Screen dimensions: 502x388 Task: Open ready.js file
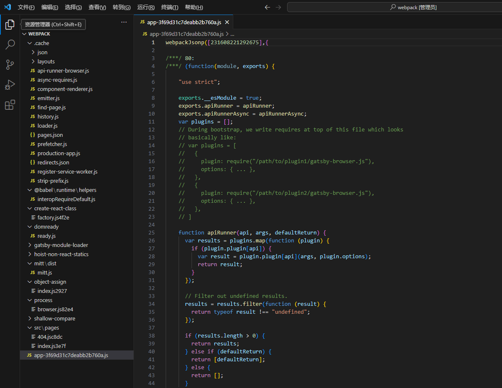coord(77,236)
